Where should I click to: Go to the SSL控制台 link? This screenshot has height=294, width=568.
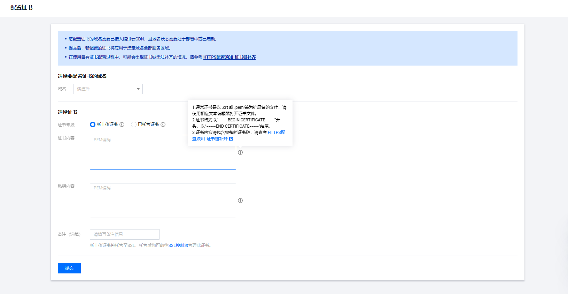point(178,246)
